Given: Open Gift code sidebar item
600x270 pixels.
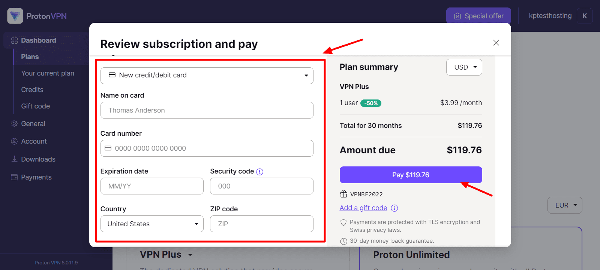Looking at the screenshot, I should tap(36, 106).
